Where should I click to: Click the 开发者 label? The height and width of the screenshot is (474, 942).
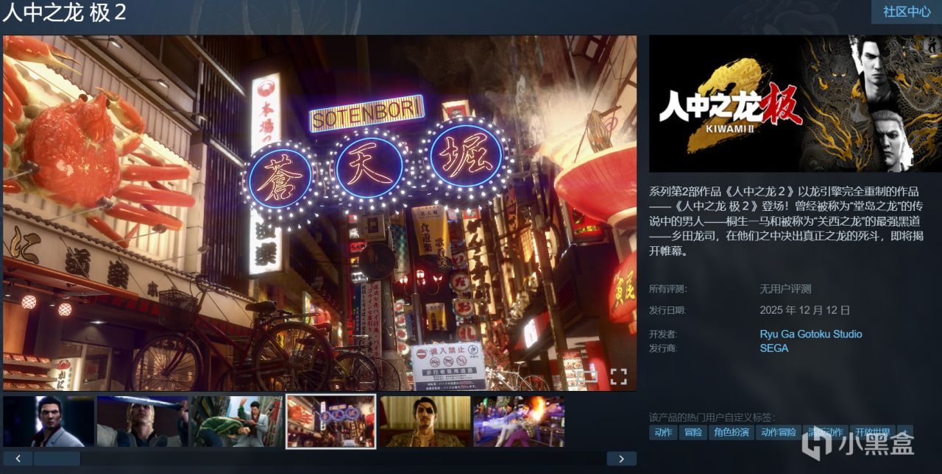662,334
